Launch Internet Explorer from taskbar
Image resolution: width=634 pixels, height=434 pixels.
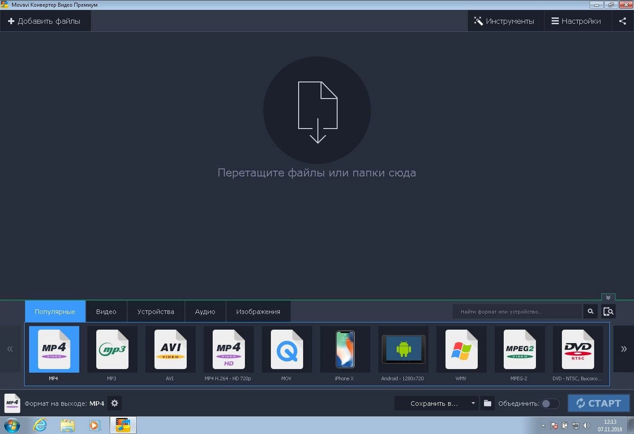coord(40,425)
